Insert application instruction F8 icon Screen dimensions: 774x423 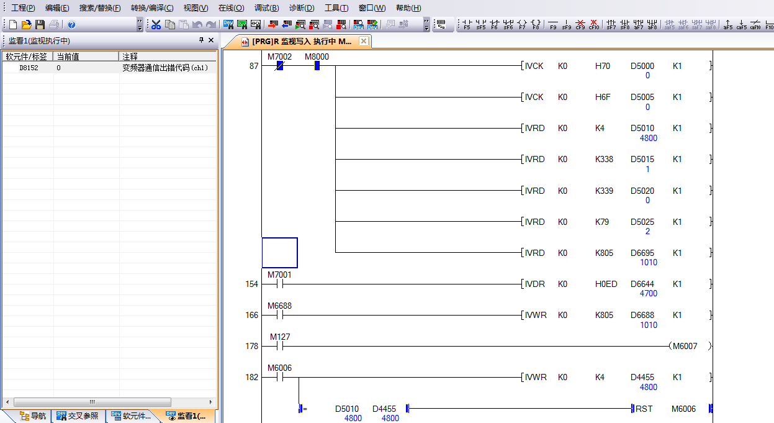(x=535, y=25)
